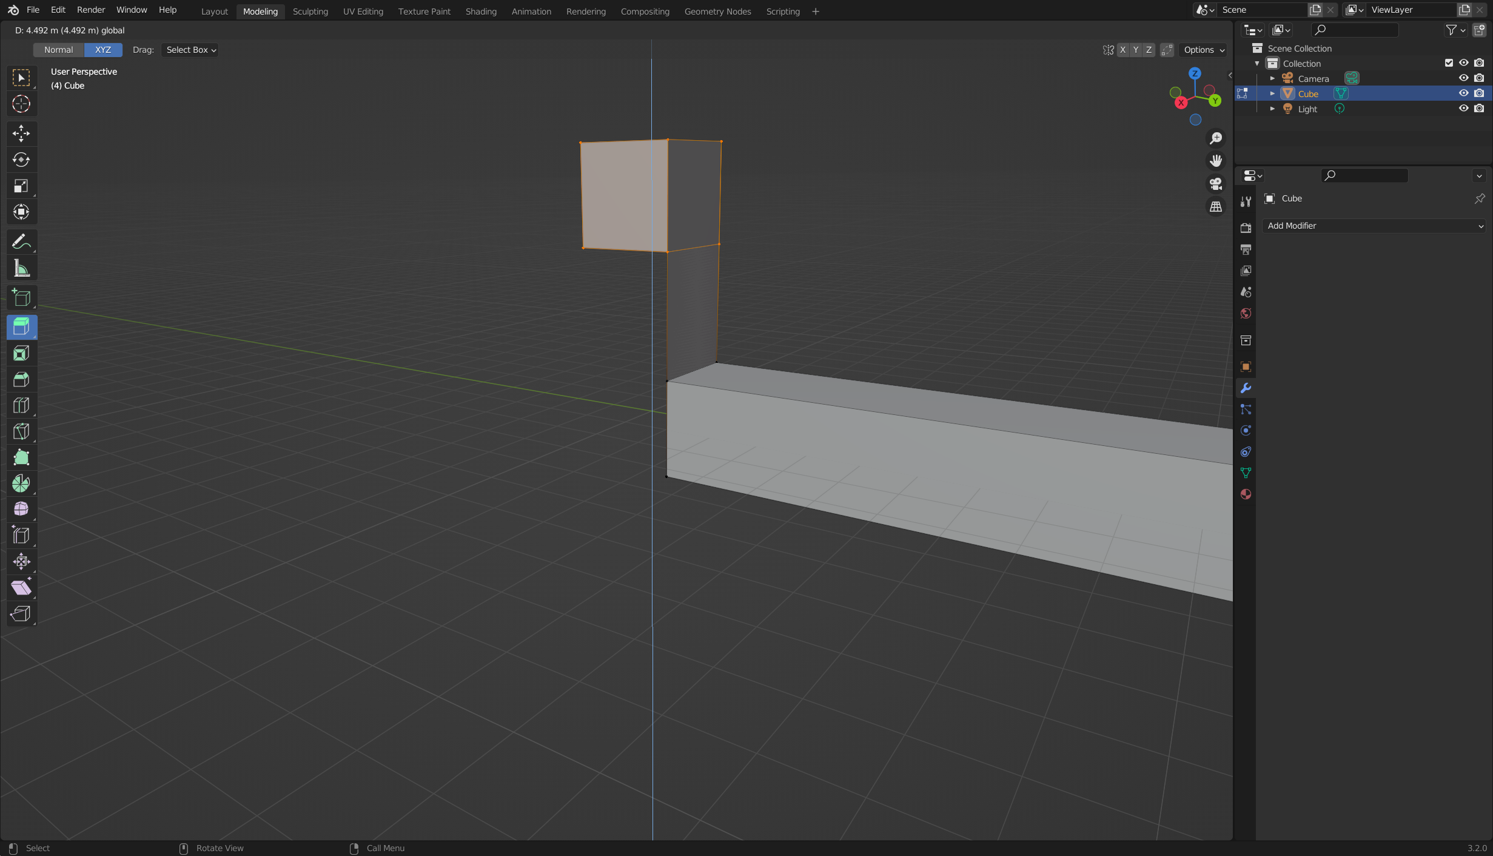Hide the Camera in viewport
Image resolution: width=1493 pixels, height=856 pixels.
[x=1463, y=78]
